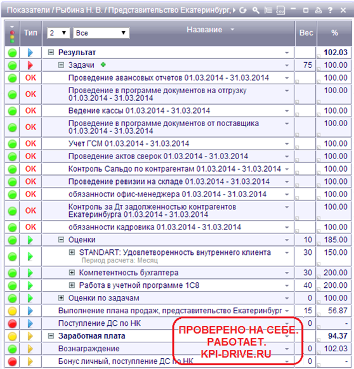Collapse the Оценки tree node
The height and width of the screenshot is (369, 354).
pos(61,240)
